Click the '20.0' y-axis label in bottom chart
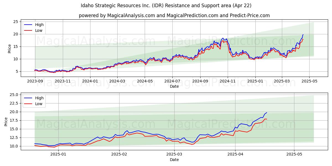 [x=14, y=112]
